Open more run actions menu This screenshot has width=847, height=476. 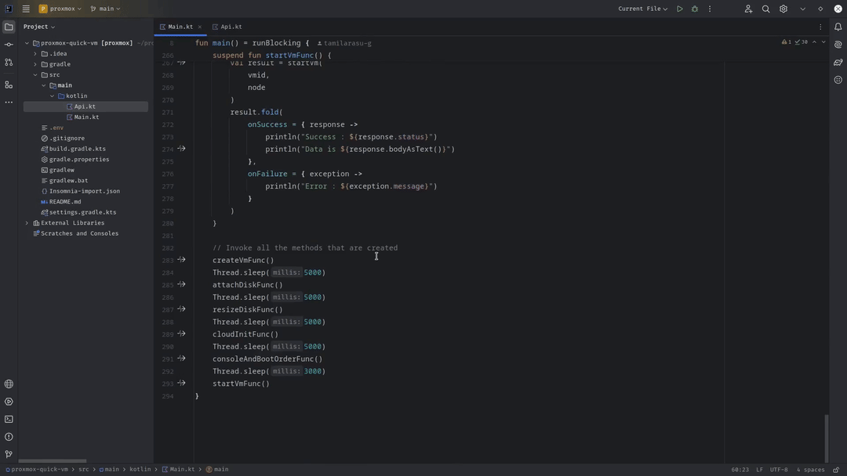(x=710, y=9)
